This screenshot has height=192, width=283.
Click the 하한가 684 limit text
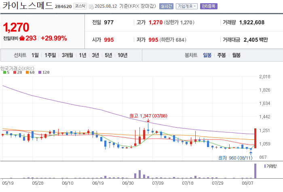point(173,40)
